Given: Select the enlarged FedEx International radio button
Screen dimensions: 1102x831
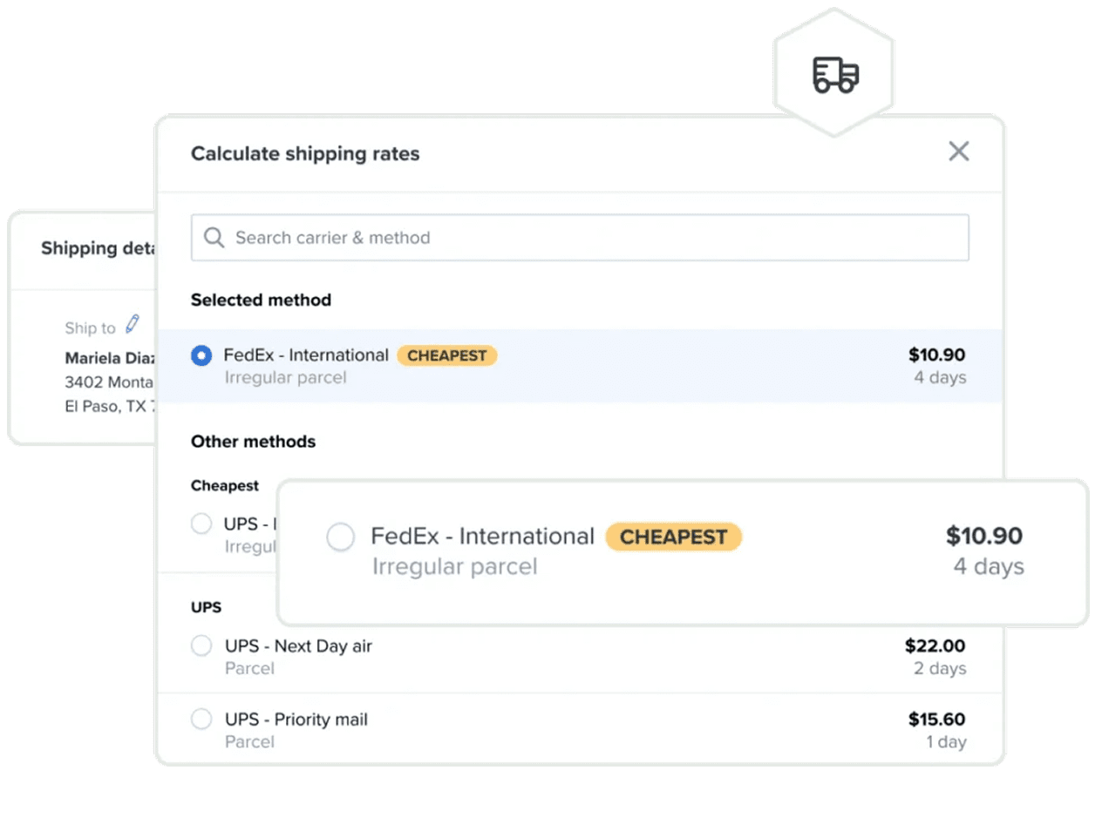Looking at the screenshot, I should 341,537.
